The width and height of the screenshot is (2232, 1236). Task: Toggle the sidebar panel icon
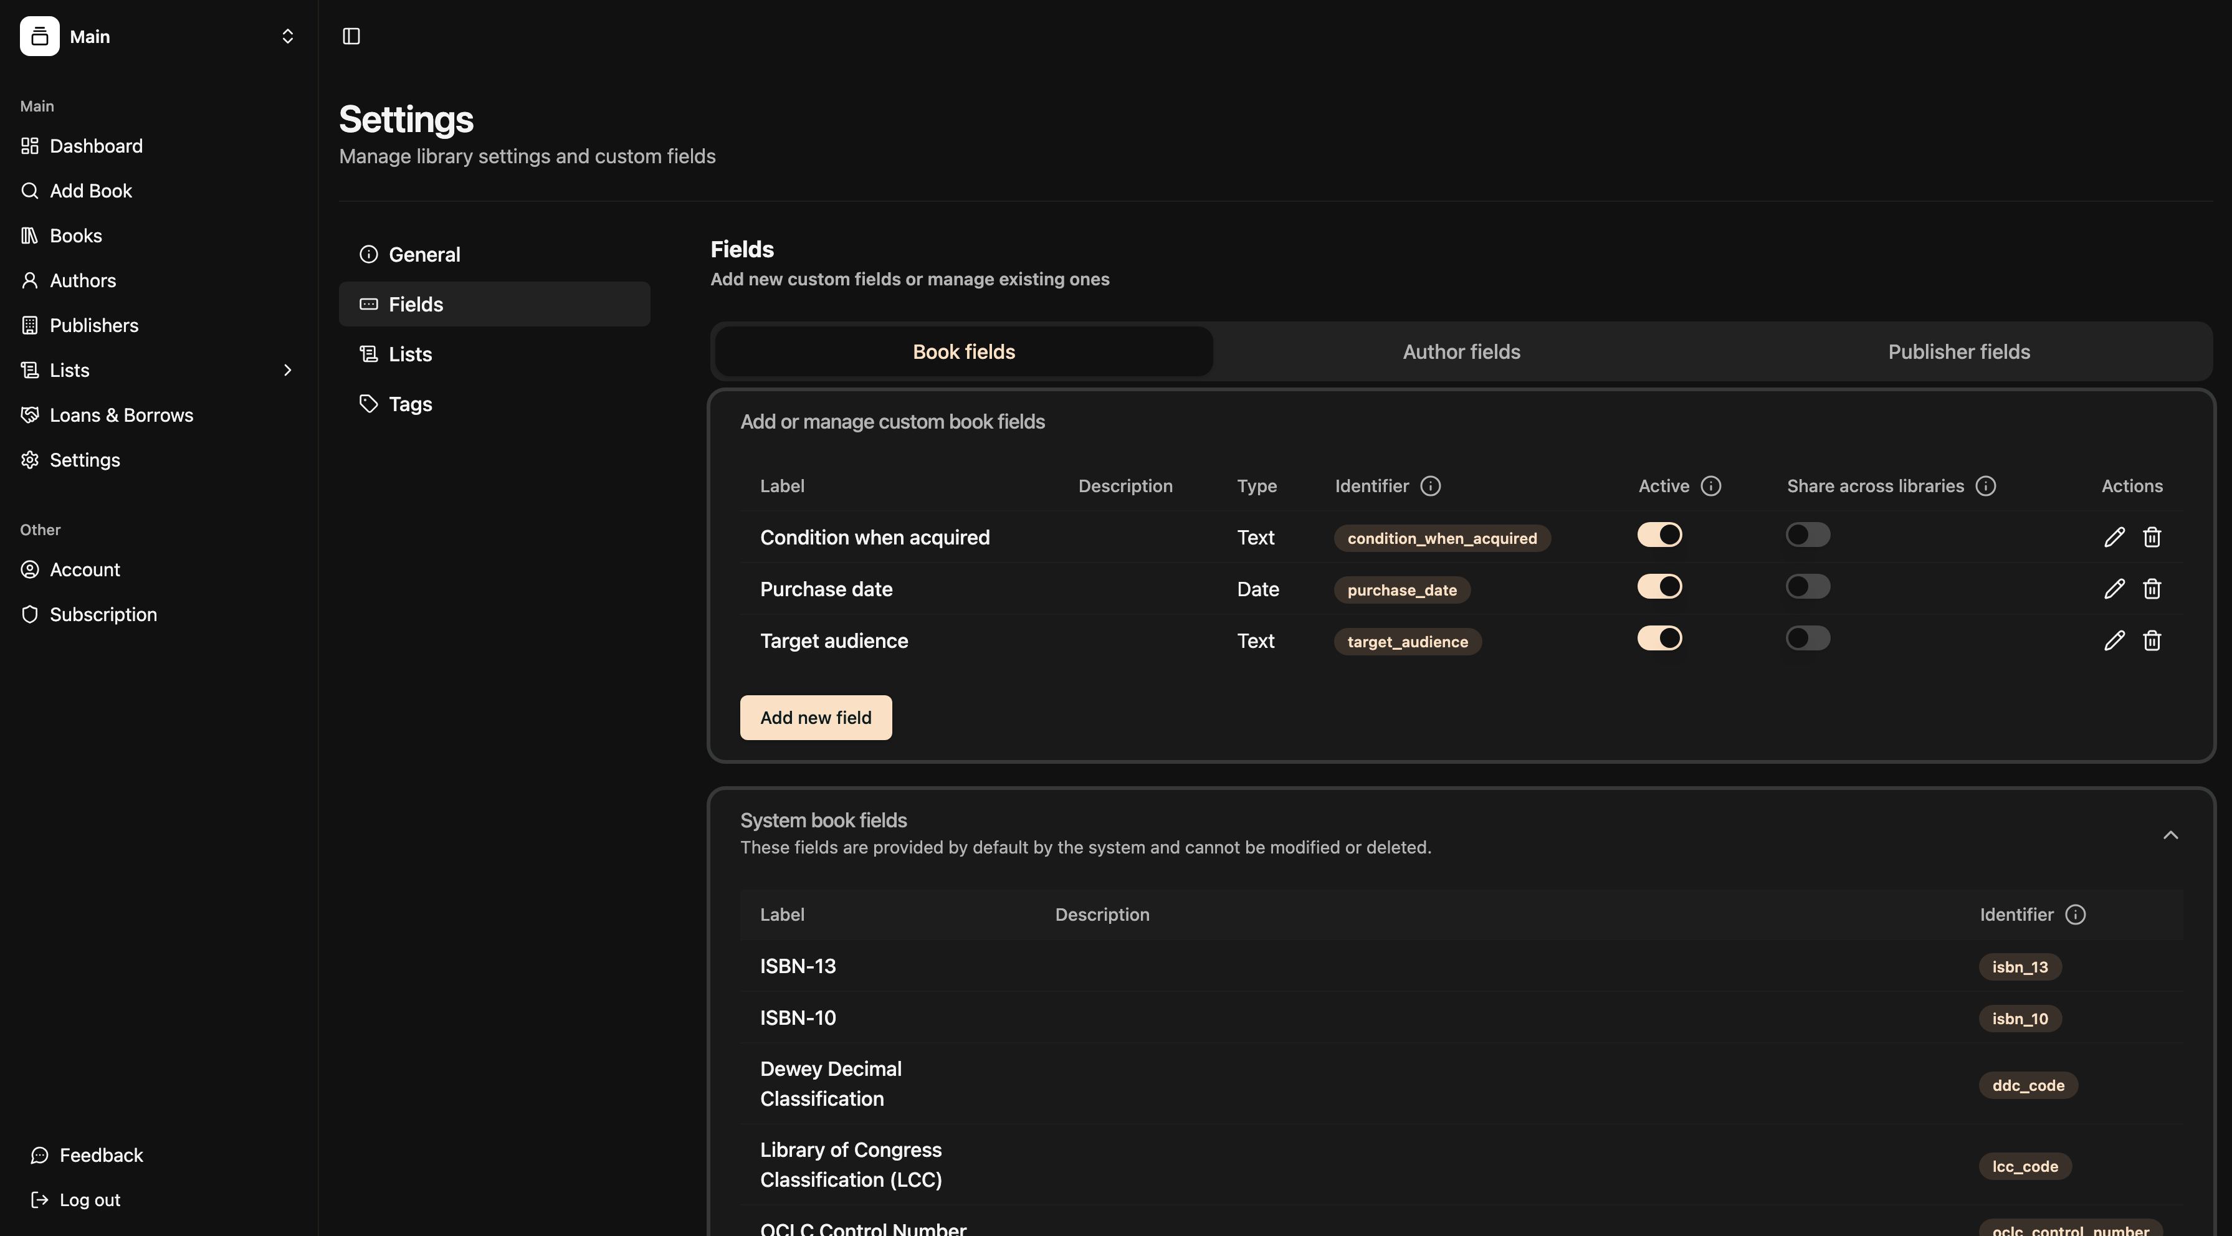click(x=351, y=36)
